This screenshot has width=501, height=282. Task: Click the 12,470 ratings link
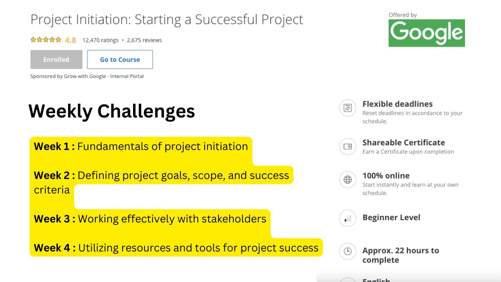coord(100,40)
